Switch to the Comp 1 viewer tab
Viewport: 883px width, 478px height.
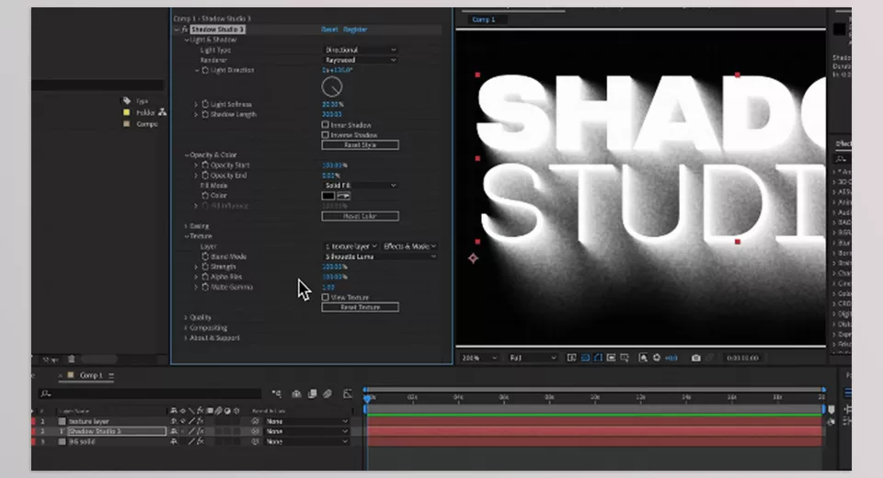484,19
